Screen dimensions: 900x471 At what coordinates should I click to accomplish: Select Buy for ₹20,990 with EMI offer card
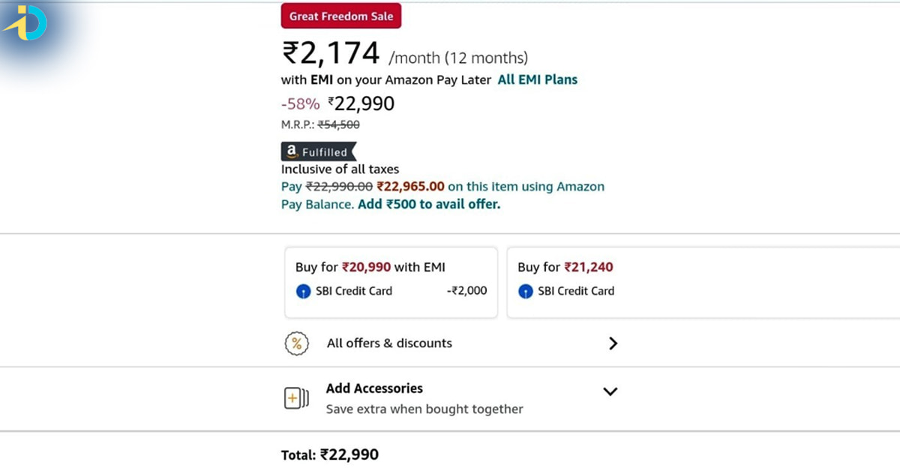click(x=391, y=282)
